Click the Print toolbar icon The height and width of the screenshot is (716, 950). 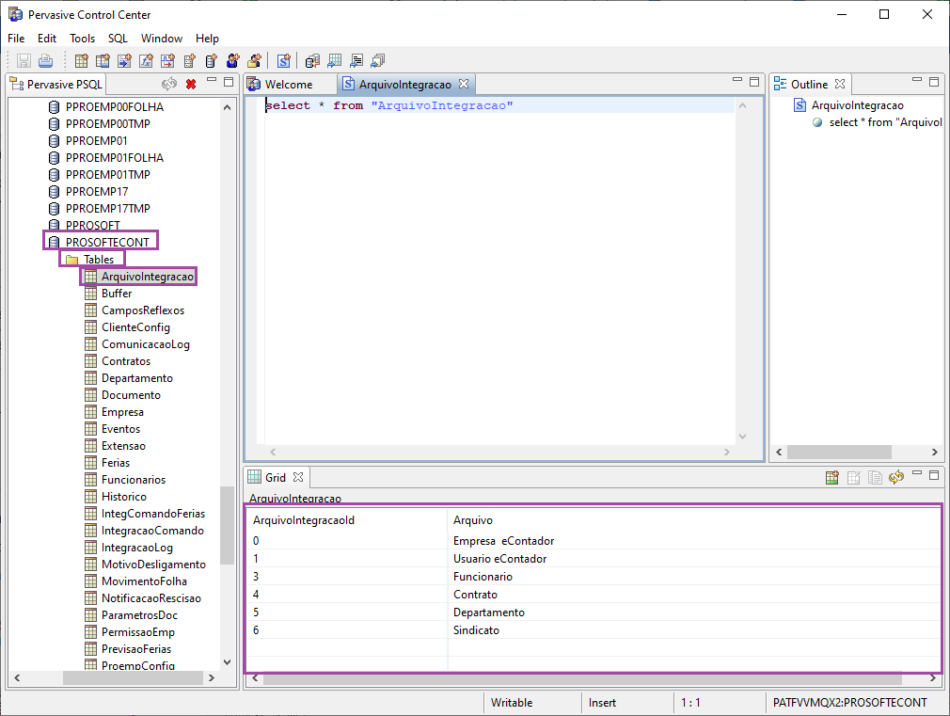pos(45,61)
